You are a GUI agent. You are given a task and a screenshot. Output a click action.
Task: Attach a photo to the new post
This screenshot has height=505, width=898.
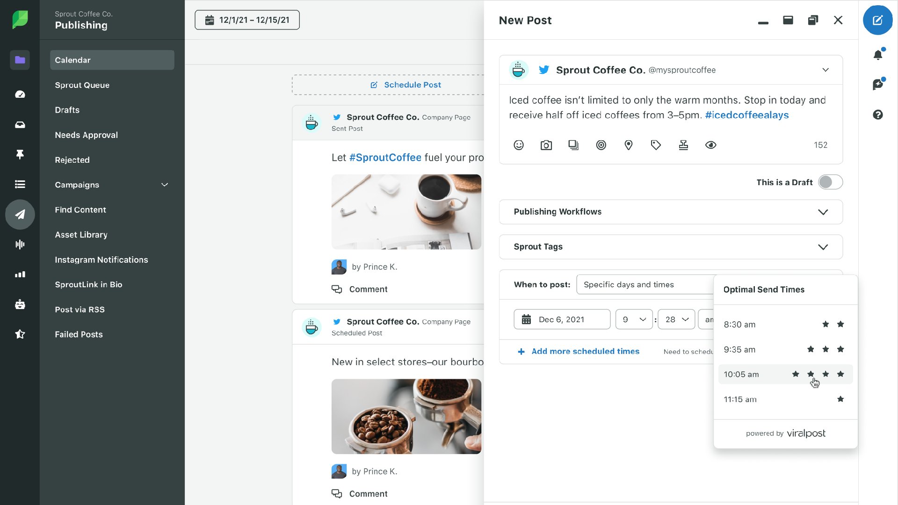pos(546,145)
